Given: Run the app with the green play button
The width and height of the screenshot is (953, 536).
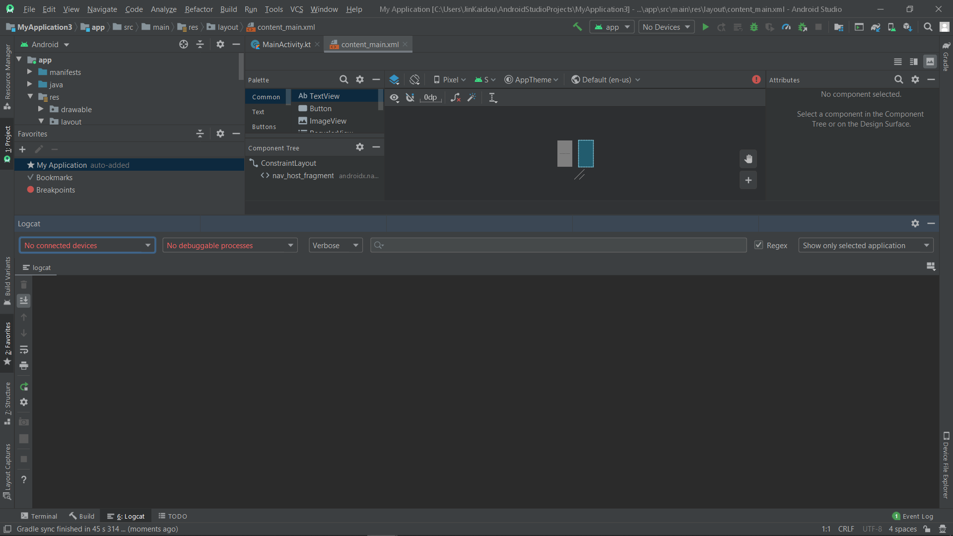Looking at the screenshot, I should tap(705, 27).
